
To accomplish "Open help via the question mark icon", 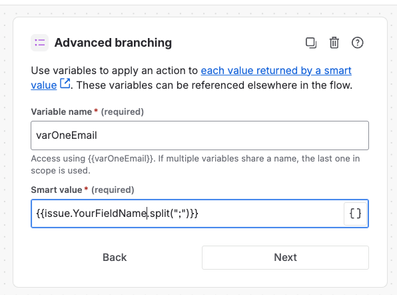I will [357, 43].
